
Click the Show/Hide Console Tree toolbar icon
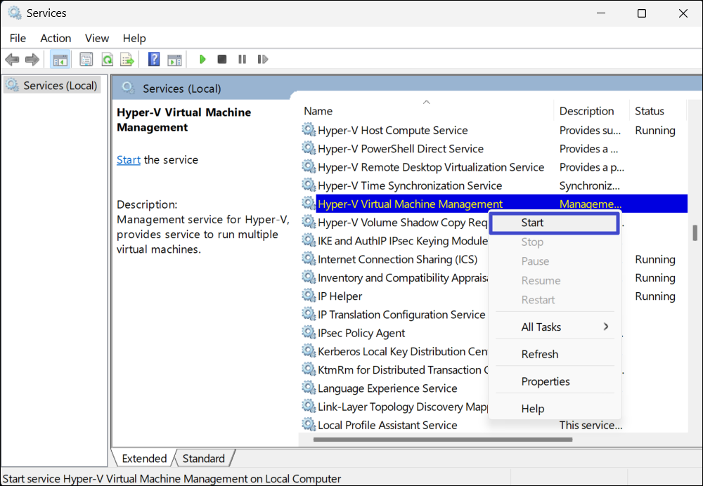coord(60,60)
